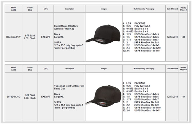The image size is (192, 124).
Task: Click date 12/17/2019 in B073DV1J8G row
Action: (x=172, y=97)
